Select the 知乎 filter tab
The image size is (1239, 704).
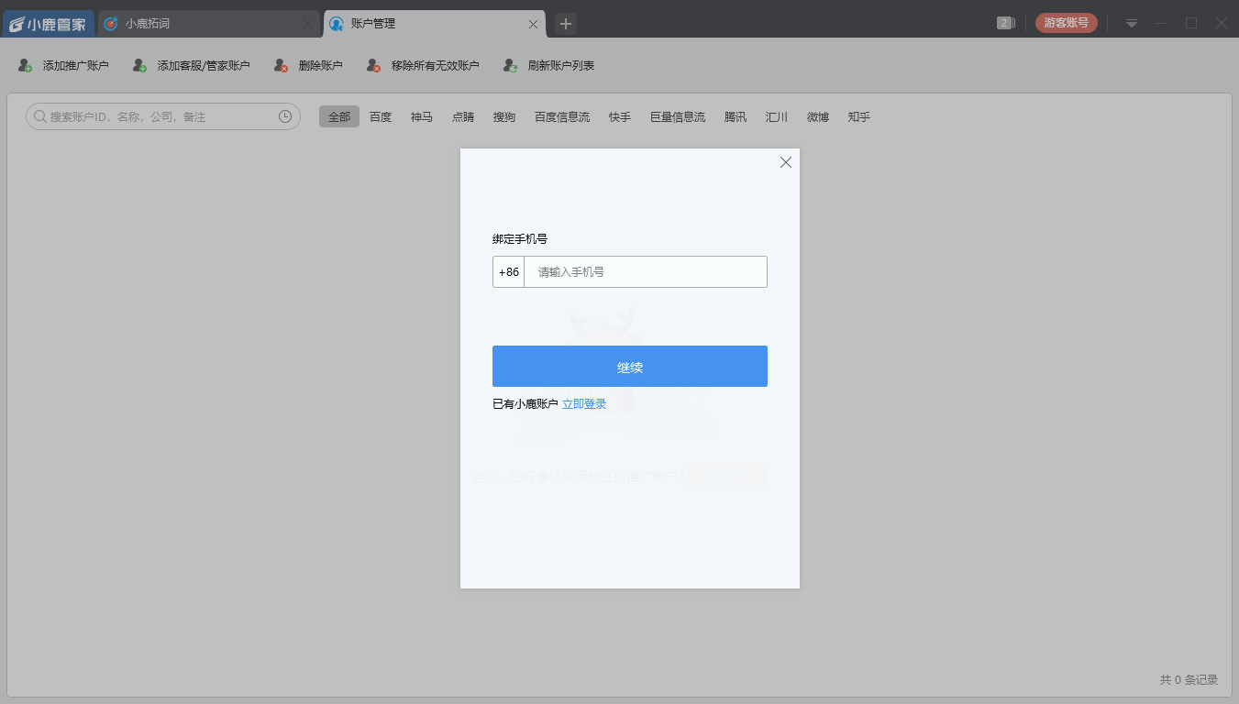tap(859, 117)
